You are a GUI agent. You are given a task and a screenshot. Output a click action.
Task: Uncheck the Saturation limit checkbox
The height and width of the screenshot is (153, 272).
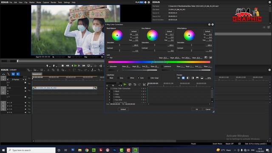pyautogui.click(x=108, y=66)
